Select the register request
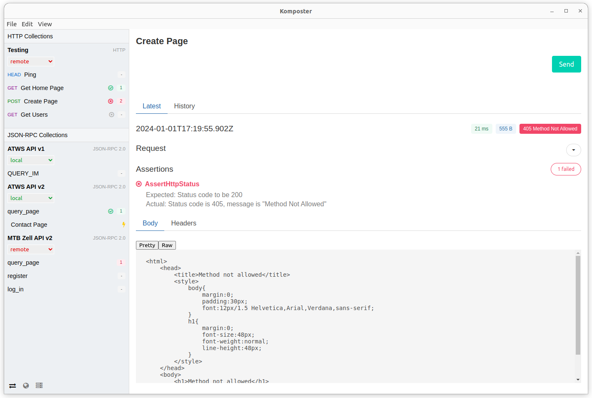Image resolution: width=592 pixels, height=398 pixels. click(x=66, y=276)
